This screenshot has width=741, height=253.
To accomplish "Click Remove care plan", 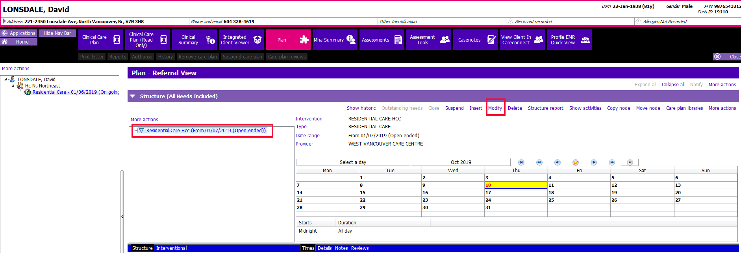I will click(198, 57).
